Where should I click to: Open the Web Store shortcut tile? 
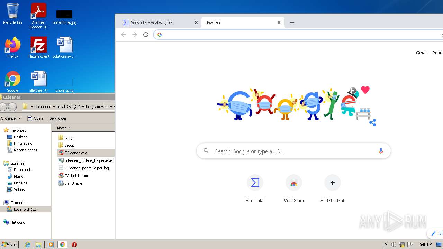click(x=294, y=188)
